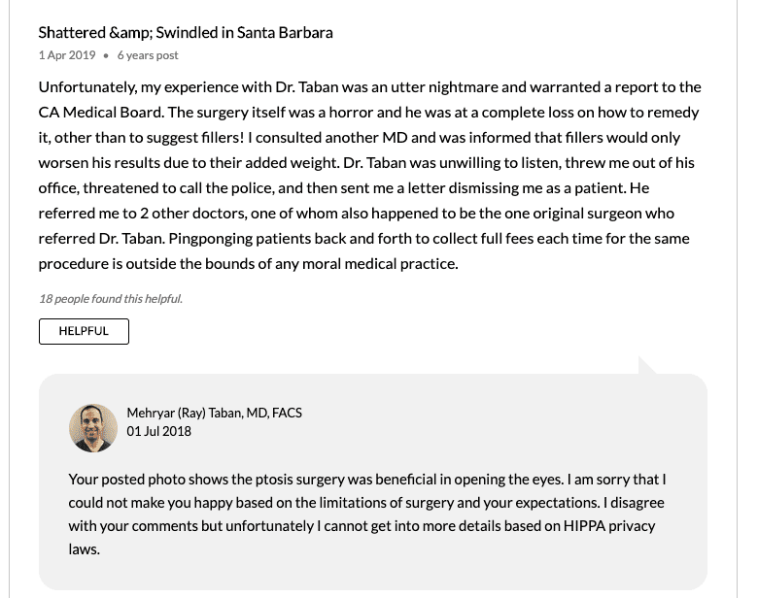
Task: Click the reply line mentioning HIPPA privacy
Action: point(362,525)
